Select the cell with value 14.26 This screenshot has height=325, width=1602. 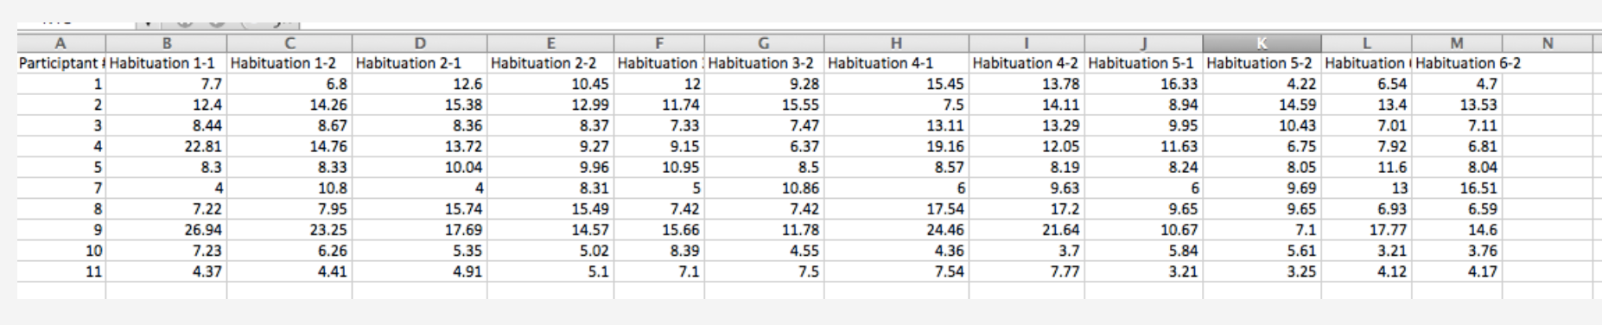click(x=289, y=105)
